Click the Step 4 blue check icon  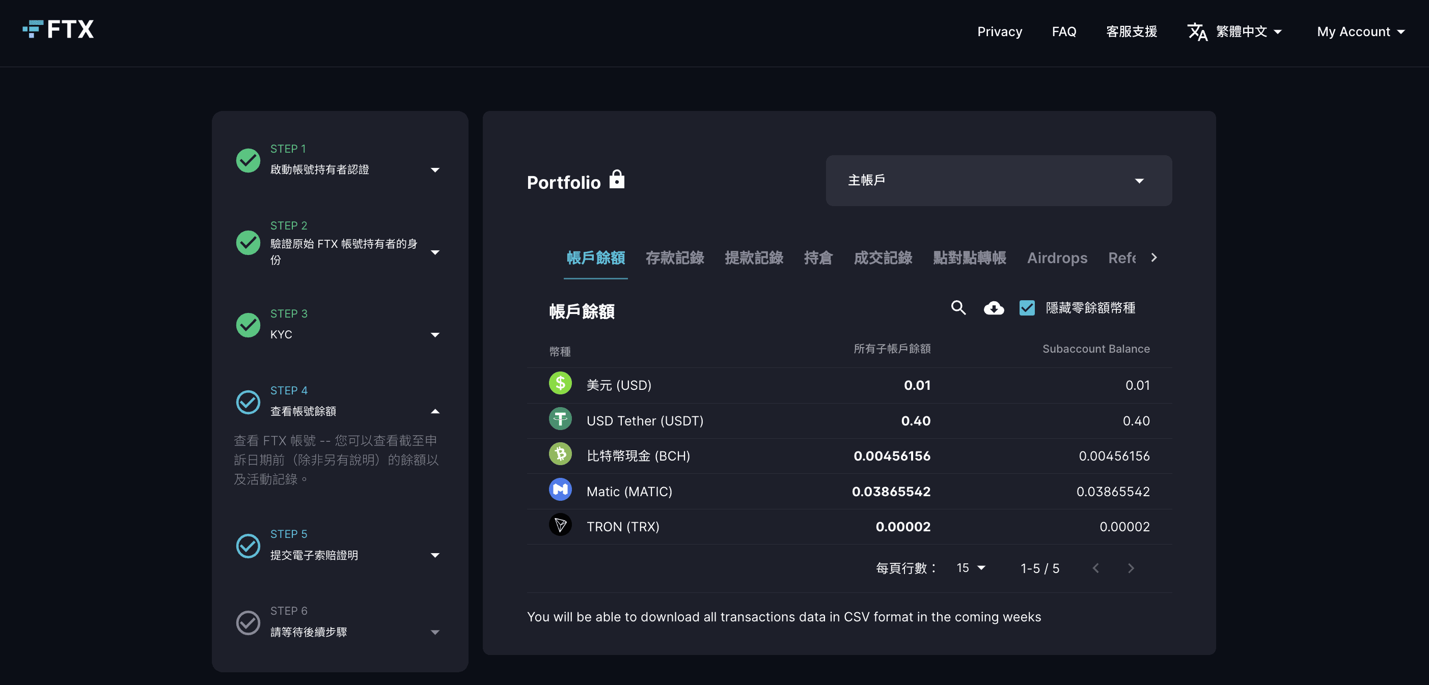click(x=248, y=403)
